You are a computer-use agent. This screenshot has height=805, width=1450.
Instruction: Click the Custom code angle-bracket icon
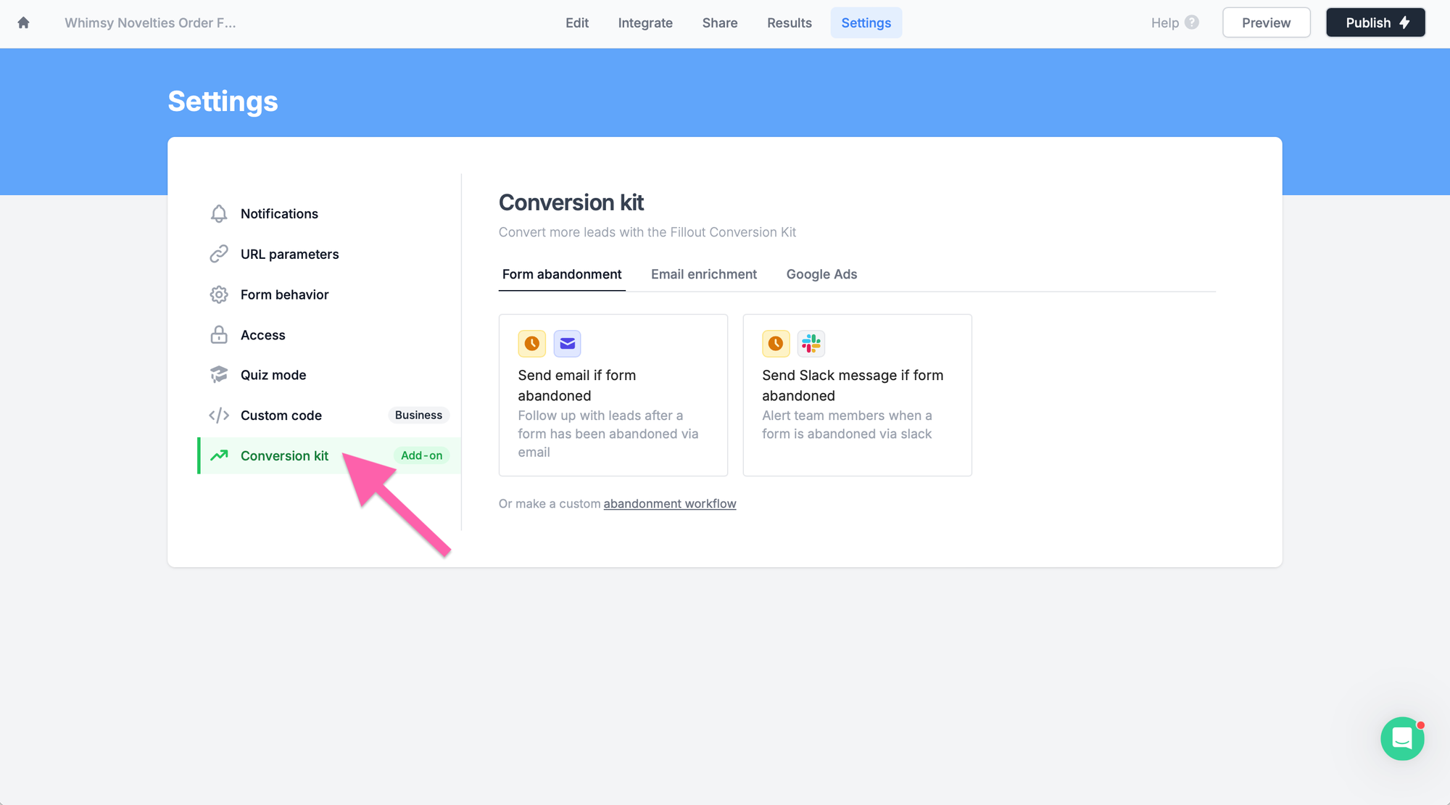pyautogui.click(x=218, y=416)
